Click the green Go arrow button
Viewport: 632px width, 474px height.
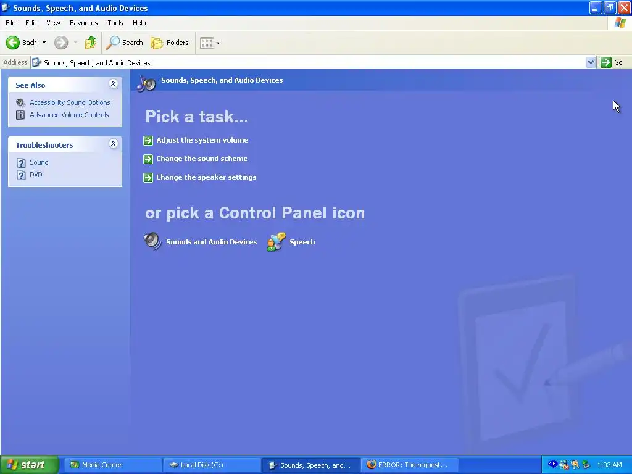tap(606, 62)
